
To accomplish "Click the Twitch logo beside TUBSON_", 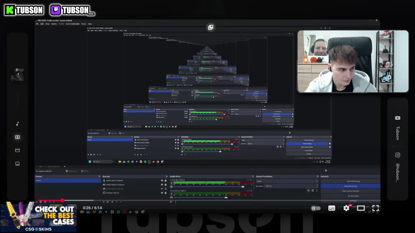I will click(56, 10).
